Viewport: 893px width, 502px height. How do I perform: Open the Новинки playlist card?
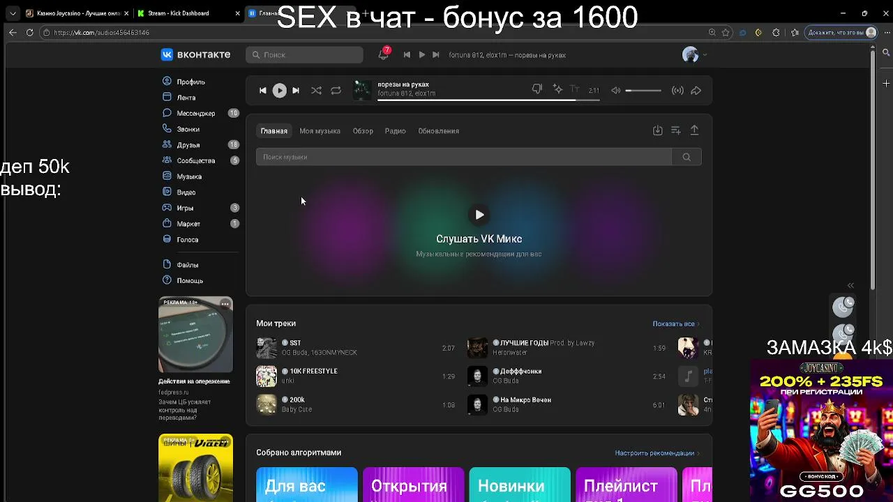(x=520, y=485)
